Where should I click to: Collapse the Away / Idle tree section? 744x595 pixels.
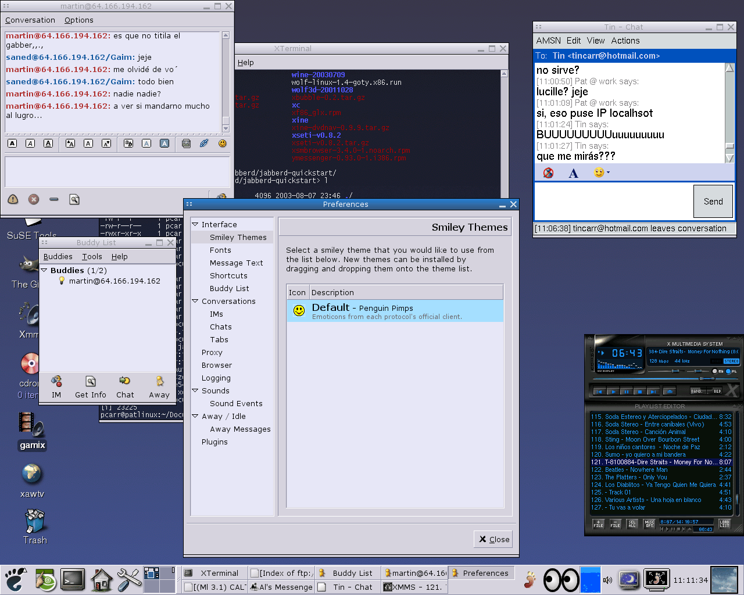coord(195,416)
